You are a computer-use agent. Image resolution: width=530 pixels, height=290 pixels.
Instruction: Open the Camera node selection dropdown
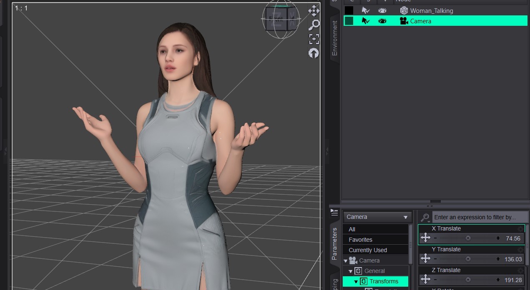(378, 217)
